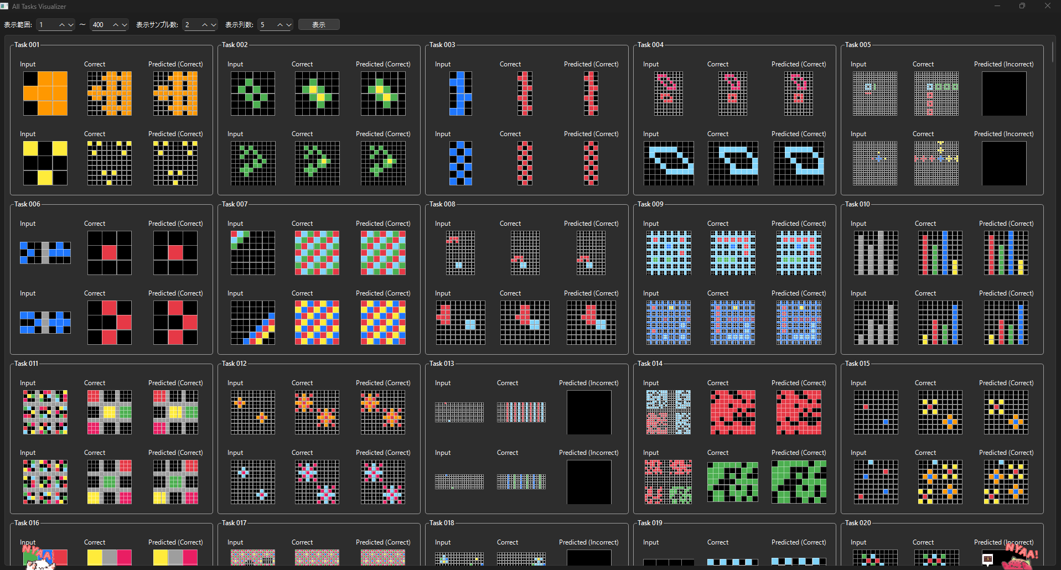Image resolution: width=1061 pixels, height=570 pixels.
Task: Select Task 004 second input cyan shape
Action: (669, 163)
